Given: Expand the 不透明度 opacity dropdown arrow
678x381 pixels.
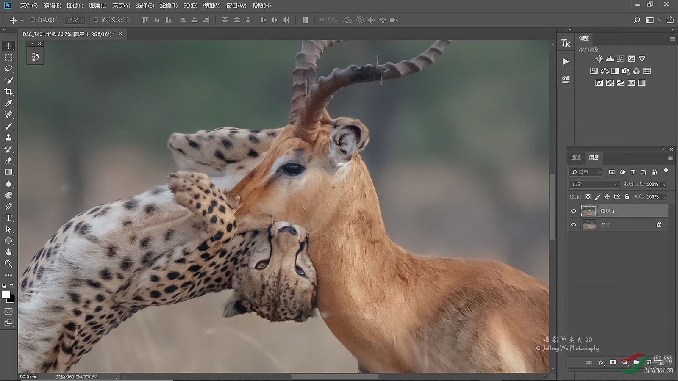Looking at the screenshot, I should click(x=664, y=185).
